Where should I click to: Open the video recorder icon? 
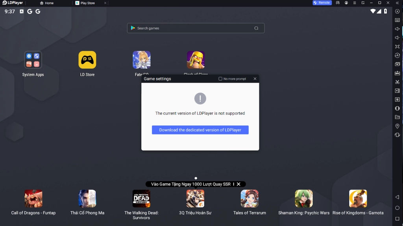pos(397,91)
